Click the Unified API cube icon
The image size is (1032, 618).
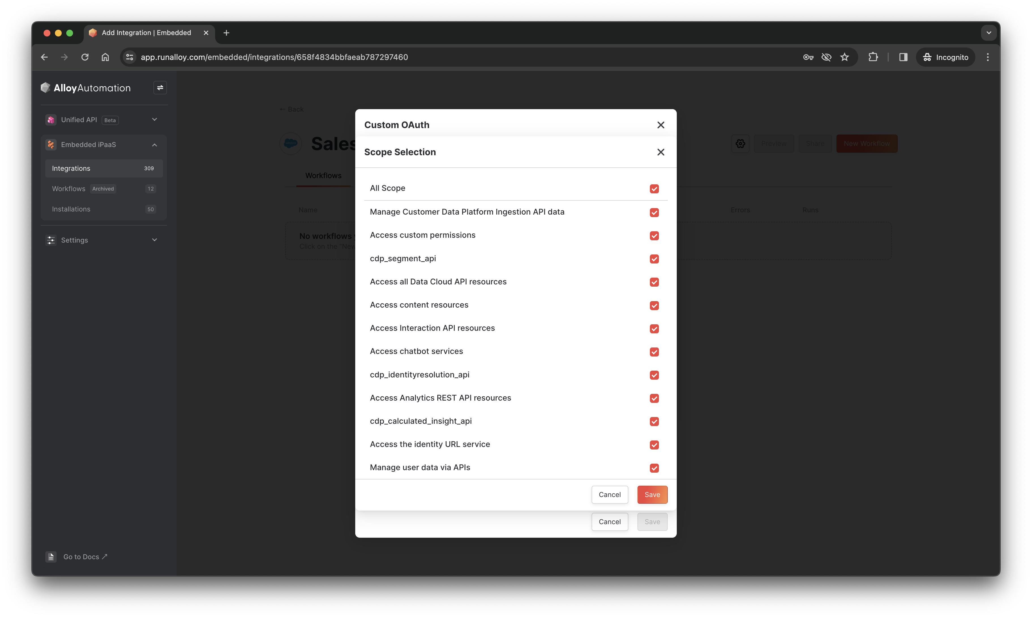pyautogui.click(x=51, y=120)
